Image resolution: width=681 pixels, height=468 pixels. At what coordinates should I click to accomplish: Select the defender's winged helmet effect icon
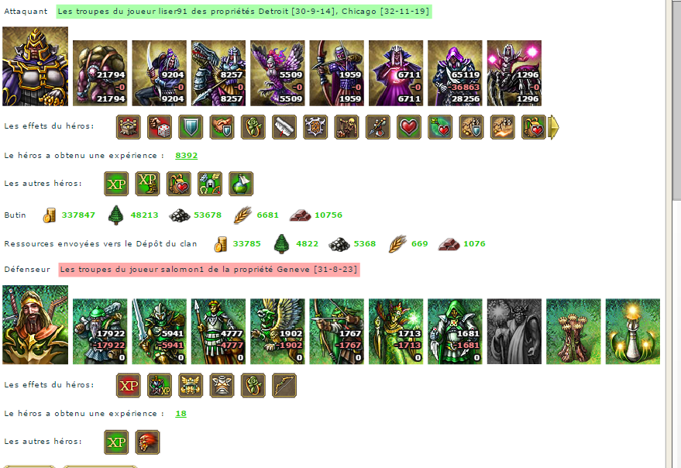[x=191, y=385]
